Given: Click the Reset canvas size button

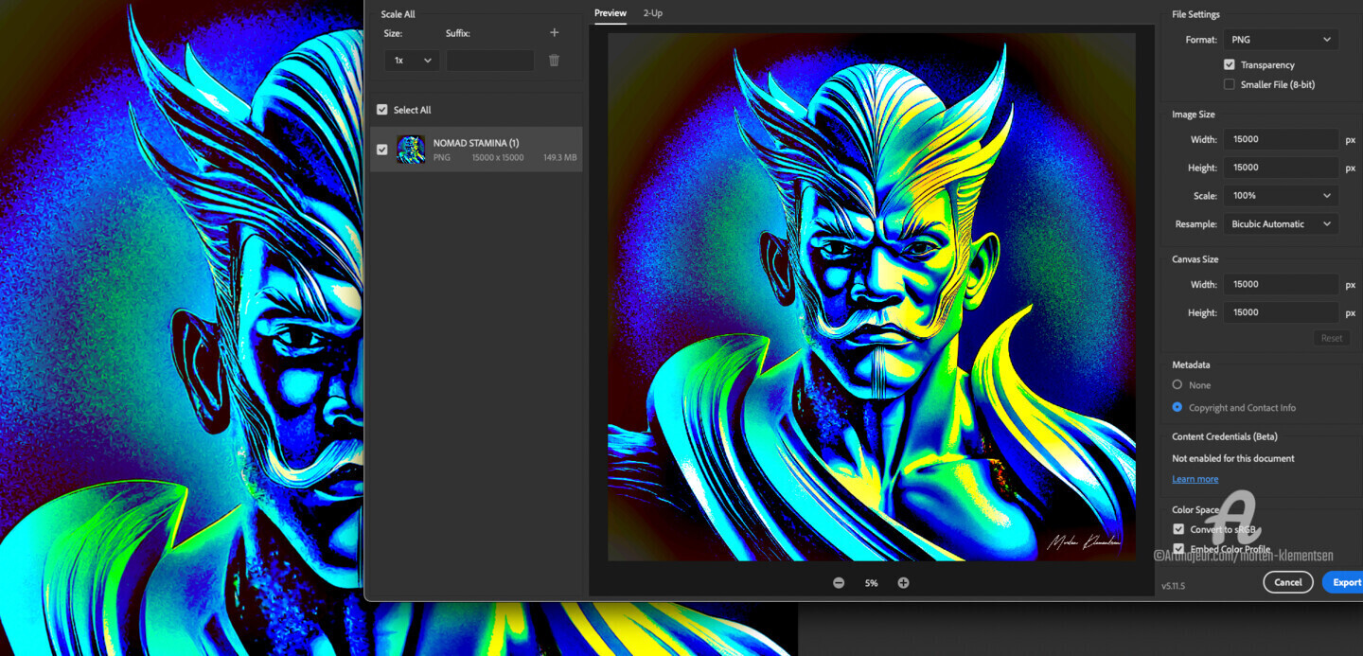Looking at the screenshot, I should pos(1332,338).
